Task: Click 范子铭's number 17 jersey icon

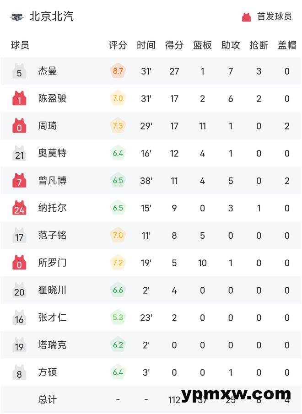Action: click(19, 236)
